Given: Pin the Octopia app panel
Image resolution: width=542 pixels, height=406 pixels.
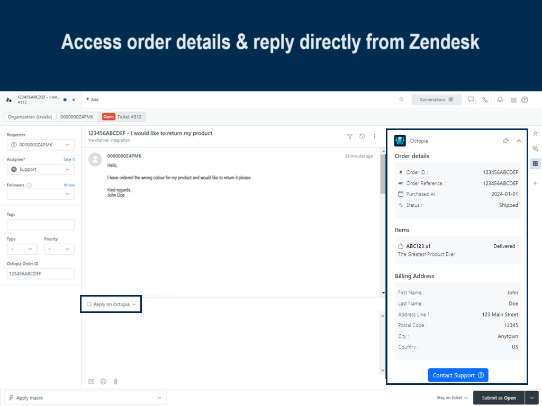Looking at the screenshot, I should click(505, 141).
